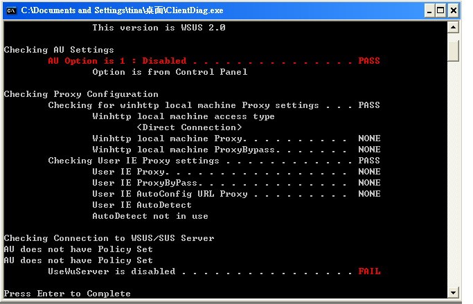Click the "UseWuServer is disabled" text
Image resolution: width=473 pixels, height=304 pixels.
point(111,271)
